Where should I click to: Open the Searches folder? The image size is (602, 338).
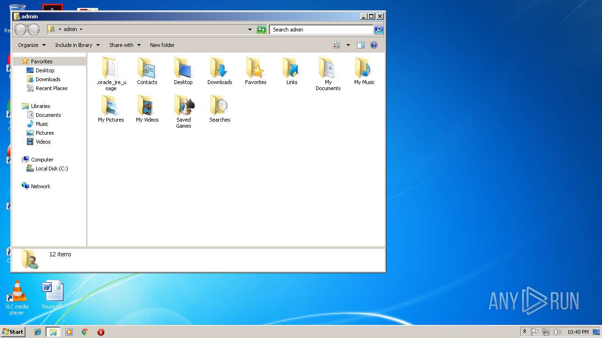[x=220, y=108]
